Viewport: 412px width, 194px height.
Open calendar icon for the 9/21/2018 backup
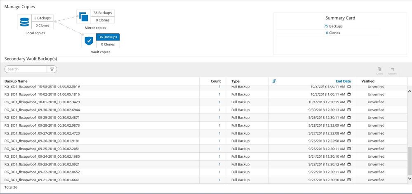349,180
